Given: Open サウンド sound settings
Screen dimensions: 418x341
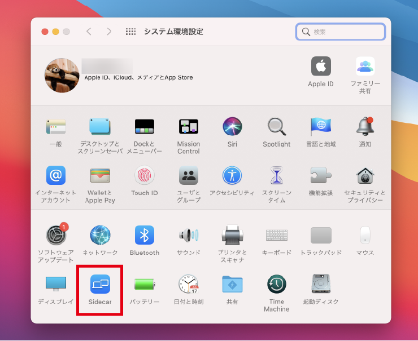Looking at the screenshot, I should (x=189, y=235).
